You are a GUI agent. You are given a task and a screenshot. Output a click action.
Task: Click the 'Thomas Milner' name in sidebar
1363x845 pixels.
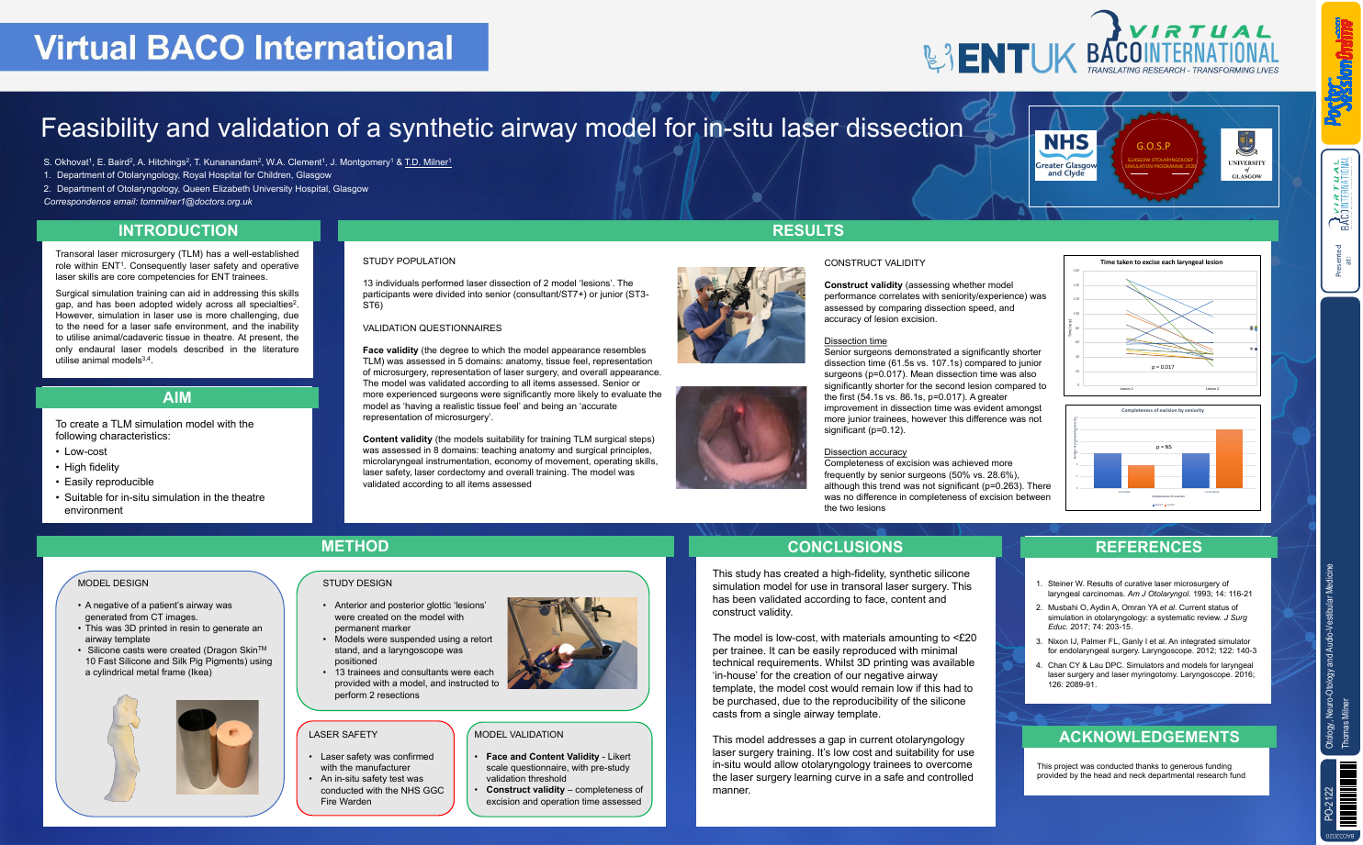(1346, 724)
